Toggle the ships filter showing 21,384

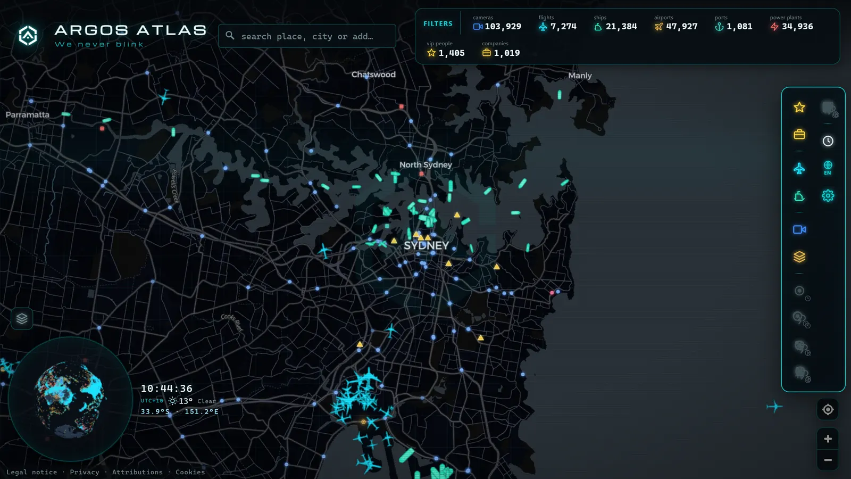[615, 23]
